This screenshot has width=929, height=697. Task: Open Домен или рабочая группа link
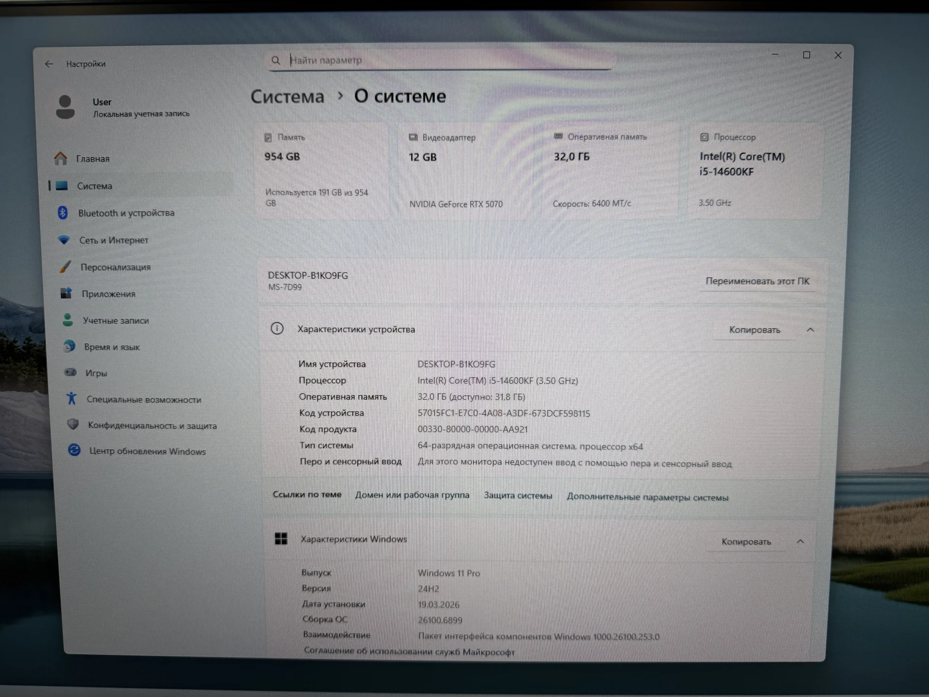click(412, 495)
